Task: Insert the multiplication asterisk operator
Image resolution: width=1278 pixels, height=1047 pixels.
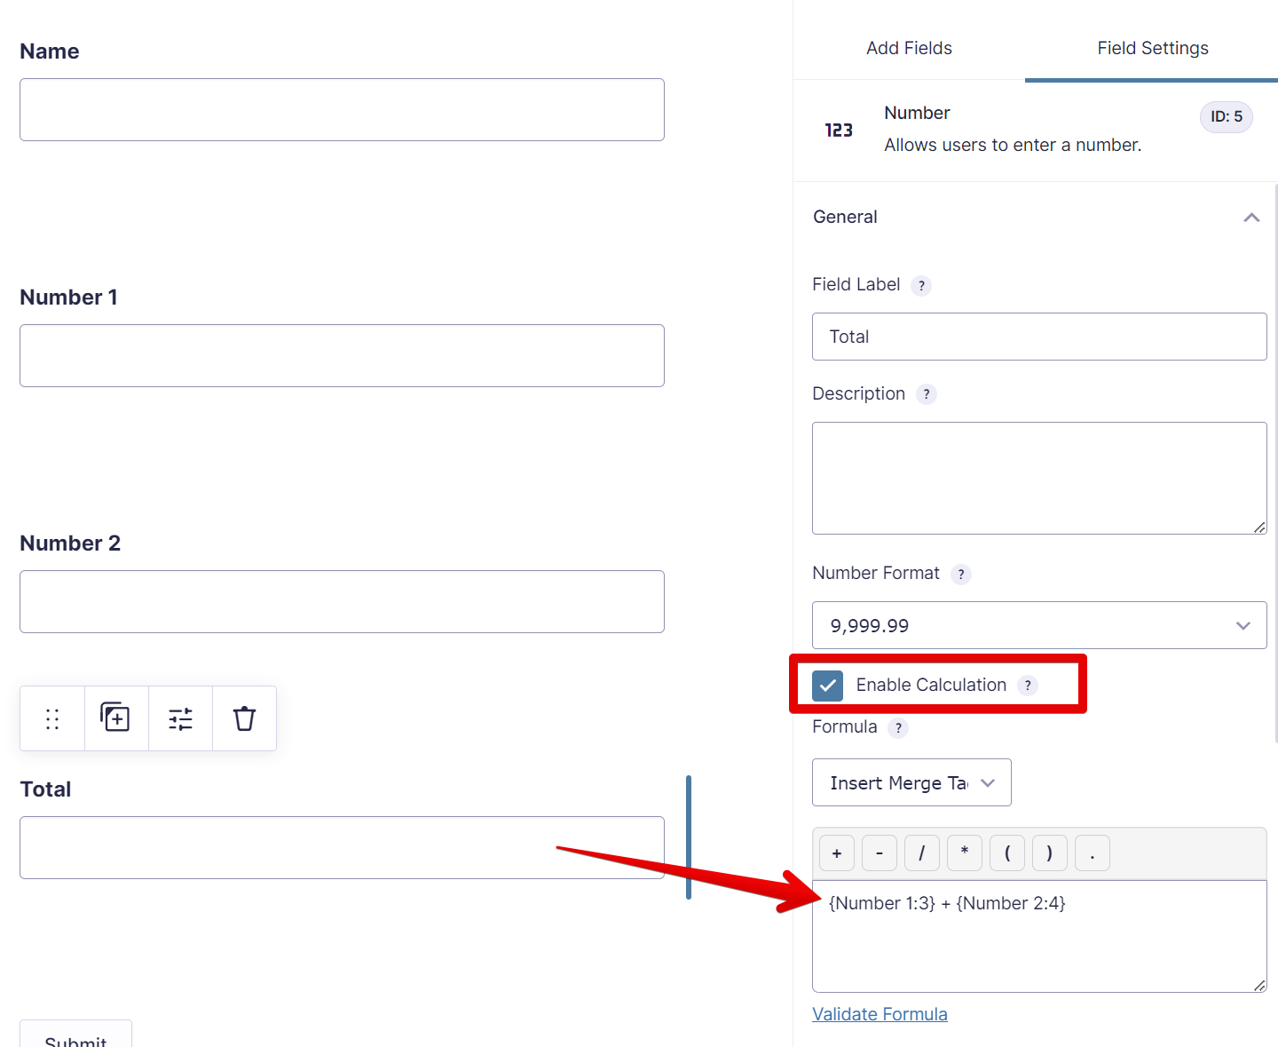Action: tap(965, 853)
